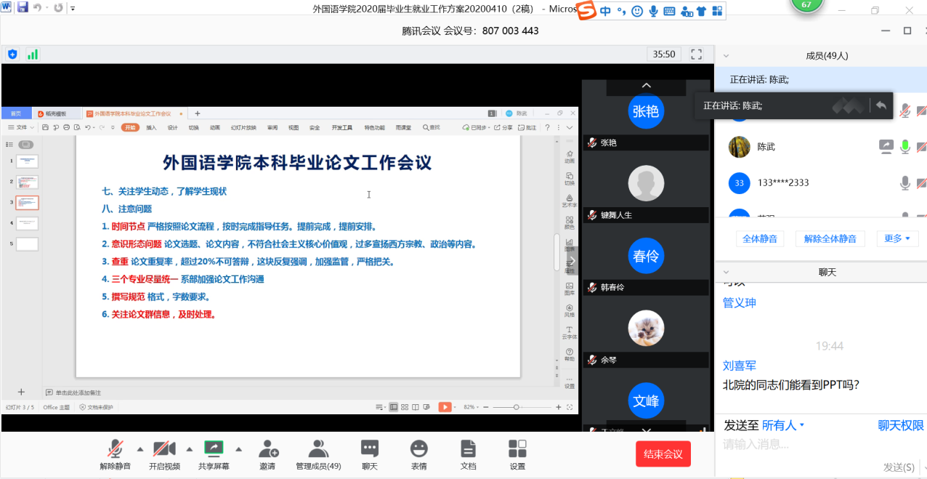Open the 聊天权限 link

[x=901, y=426]
